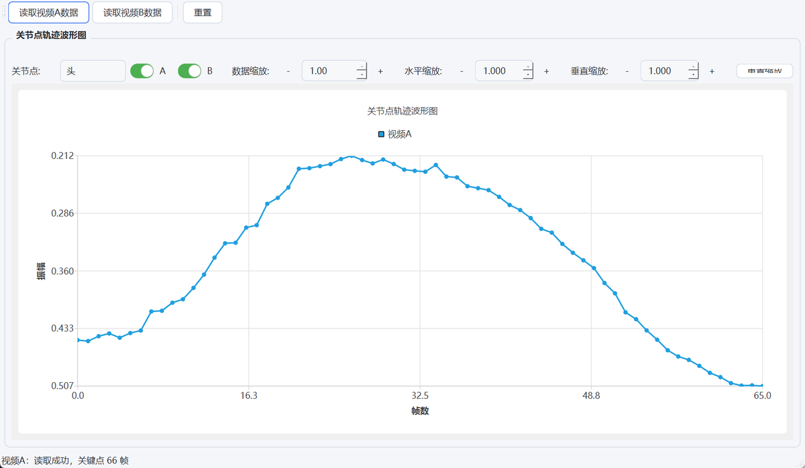Viewport: 805px width, 468px height.
Task: Click the 读取视频A数据 button
Action: click(48, 12)
